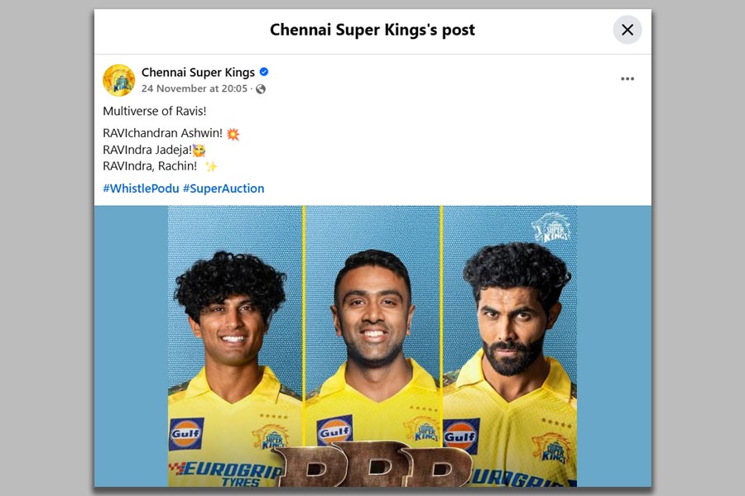The width and height of the screenshot is (745, 496).
Task: Open the 24 November at 20:05 timestamp
Action: (x=195, y=88)
